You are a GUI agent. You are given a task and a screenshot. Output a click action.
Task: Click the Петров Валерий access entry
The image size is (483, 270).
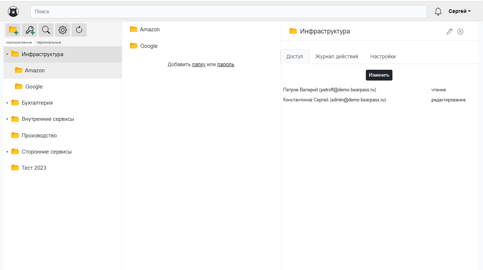(330, 90)
